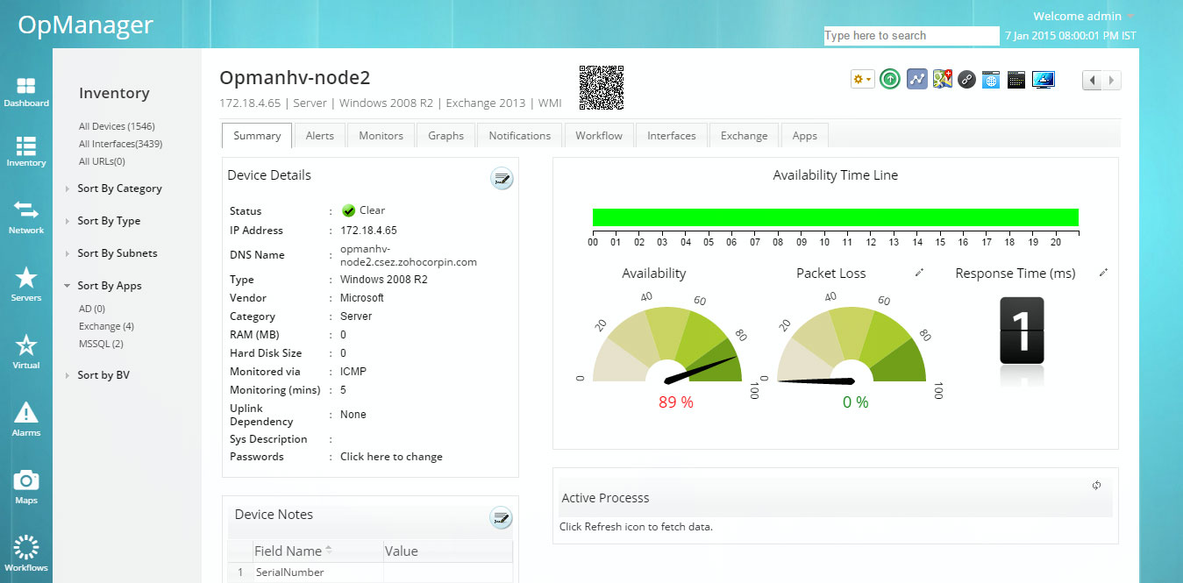Open the remote desktop monitor icon
The image size is (1183, 583).
[x=1043, y=79]
